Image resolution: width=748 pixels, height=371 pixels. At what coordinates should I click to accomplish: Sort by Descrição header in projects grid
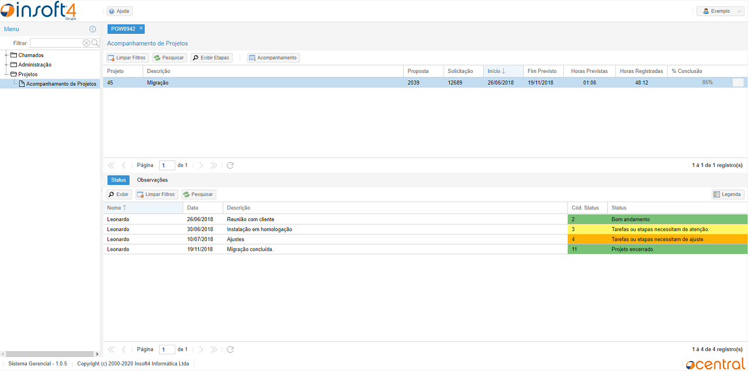(273, 71)
